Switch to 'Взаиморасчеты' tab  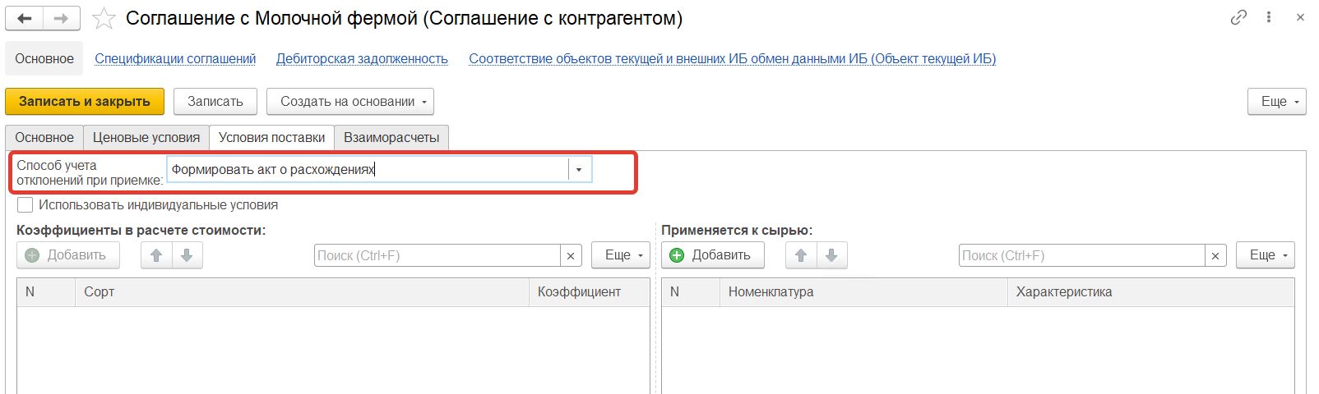[391, 138]
